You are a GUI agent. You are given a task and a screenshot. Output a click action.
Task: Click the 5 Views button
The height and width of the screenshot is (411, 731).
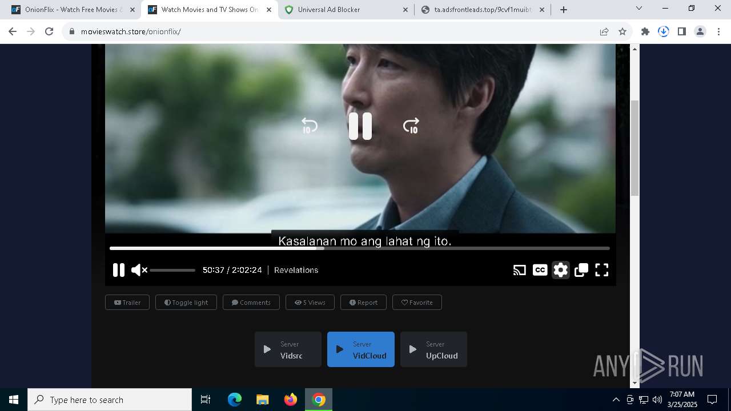coord(310,303)
